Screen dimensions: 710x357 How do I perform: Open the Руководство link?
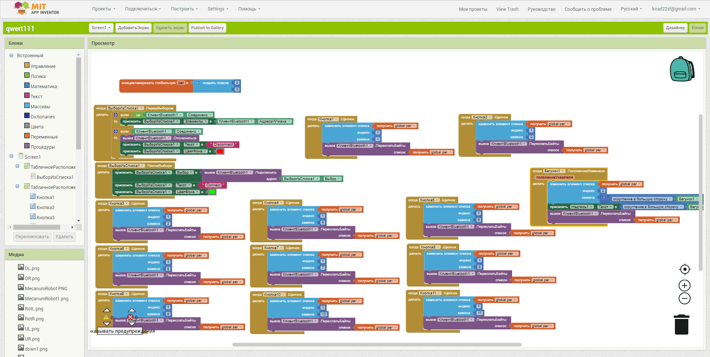pyautogui.click(x=541, y=9)
